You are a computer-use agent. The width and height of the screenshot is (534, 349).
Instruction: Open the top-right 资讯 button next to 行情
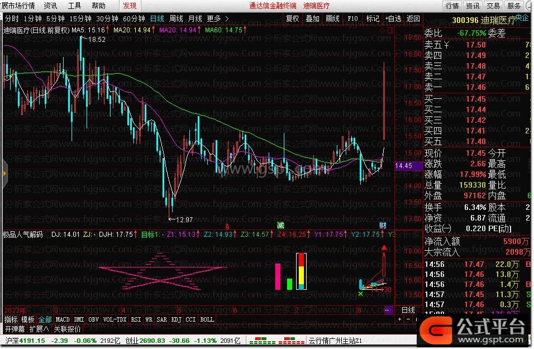(x=473, y=6)
